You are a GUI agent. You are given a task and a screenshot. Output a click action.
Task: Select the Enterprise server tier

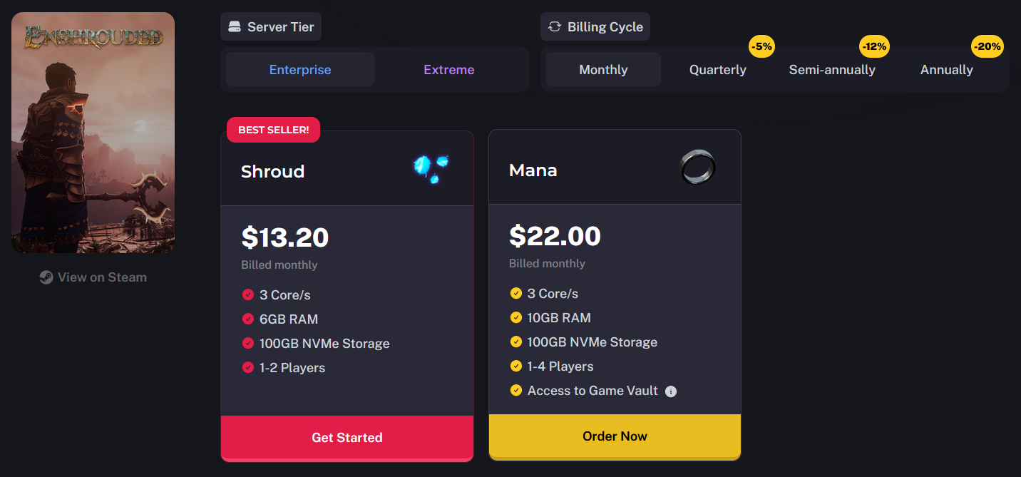pyautogui.click(x=300, y=70)
